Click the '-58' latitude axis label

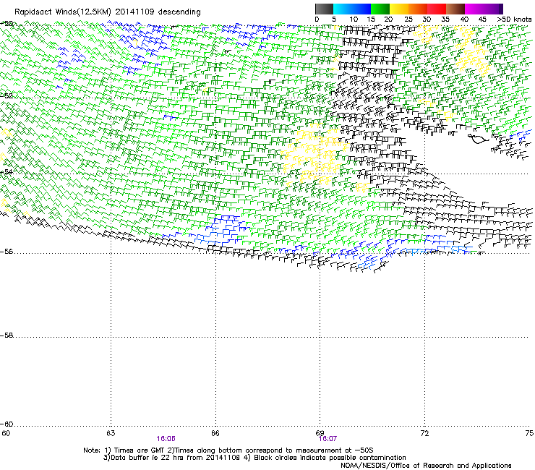click(7, 336)
